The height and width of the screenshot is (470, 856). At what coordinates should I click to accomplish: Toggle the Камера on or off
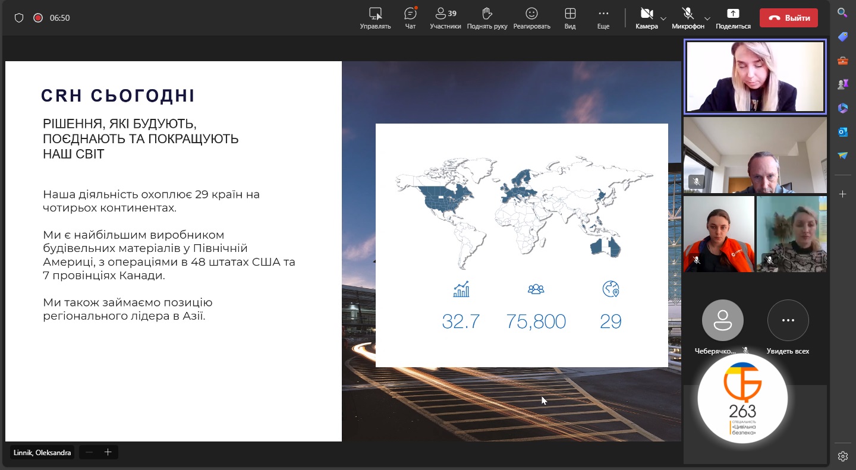[x=647, y=18]
